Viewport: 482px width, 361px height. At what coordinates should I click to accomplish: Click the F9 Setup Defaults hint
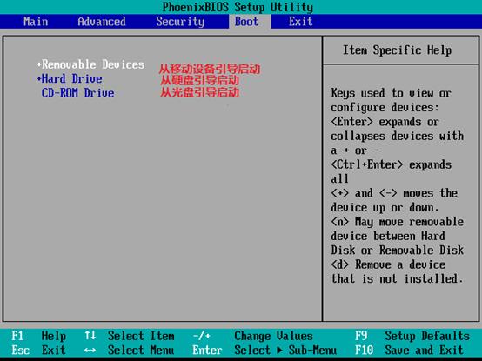412,336
